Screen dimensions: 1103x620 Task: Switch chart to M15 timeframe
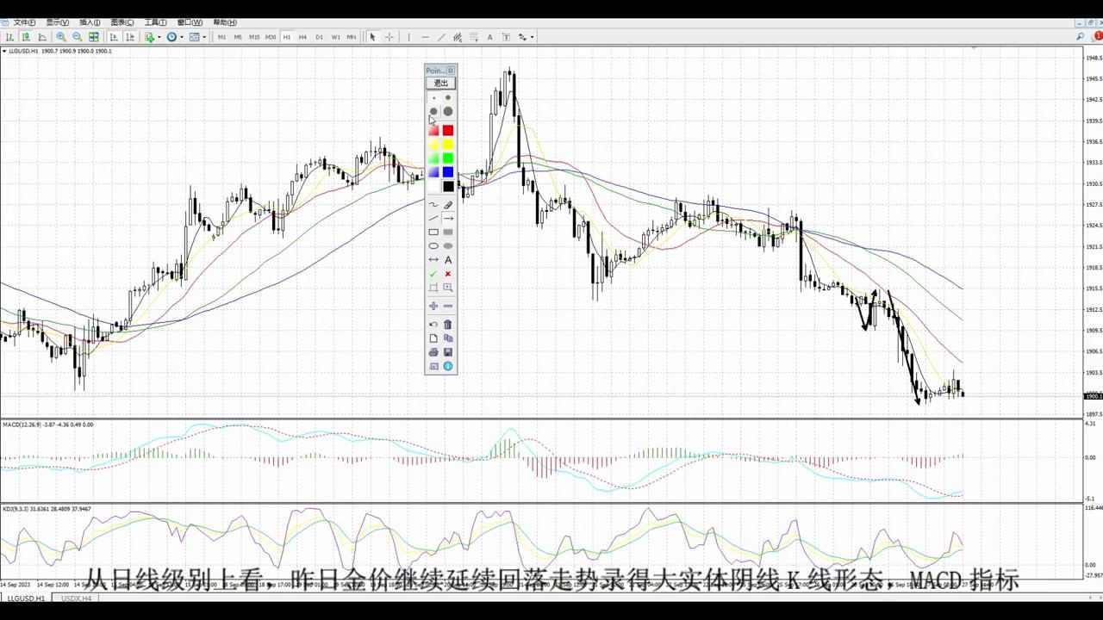pos(254,37)
